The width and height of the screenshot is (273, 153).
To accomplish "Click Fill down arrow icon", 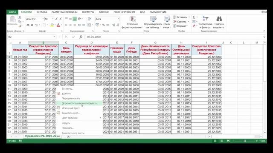I will click(x=194, y=22).
